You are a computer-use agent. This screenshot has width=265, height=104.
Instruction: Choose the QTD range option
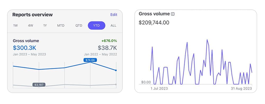pos(79,26)
